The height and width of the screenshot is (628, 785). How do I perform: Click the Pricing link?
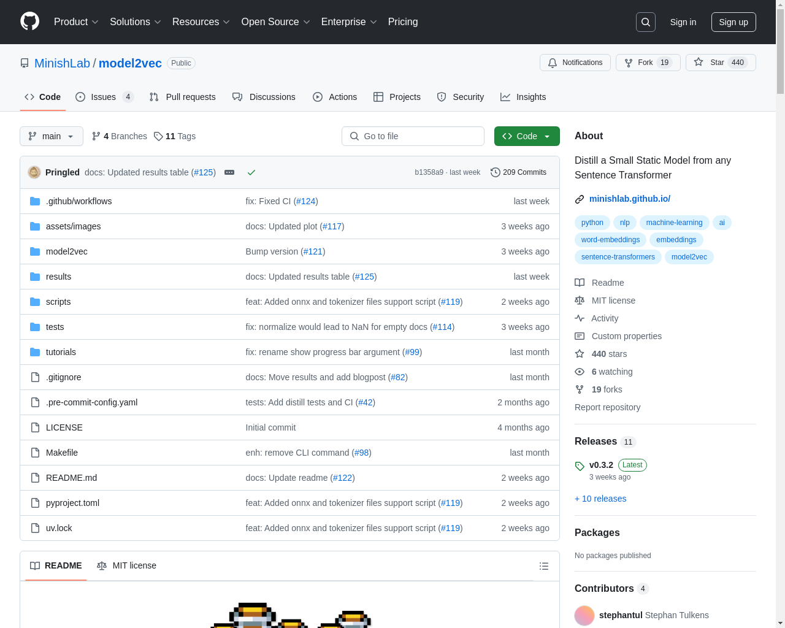pyautogui.click(x=403, y=22)
